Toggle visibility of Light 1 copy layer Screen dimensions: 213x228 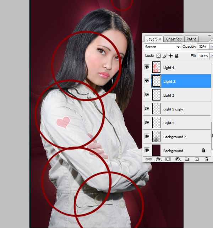147,109
